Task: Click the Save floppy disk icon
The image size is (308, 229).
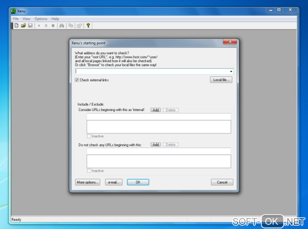Action: [30, 26]
